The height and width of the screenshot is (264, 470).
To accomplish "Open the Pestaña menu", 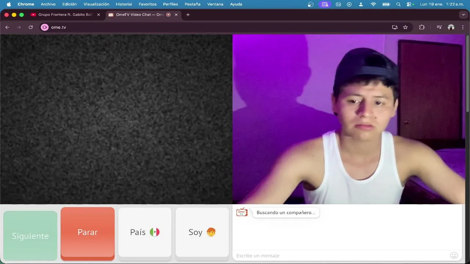I will click(x=192, y=4).
